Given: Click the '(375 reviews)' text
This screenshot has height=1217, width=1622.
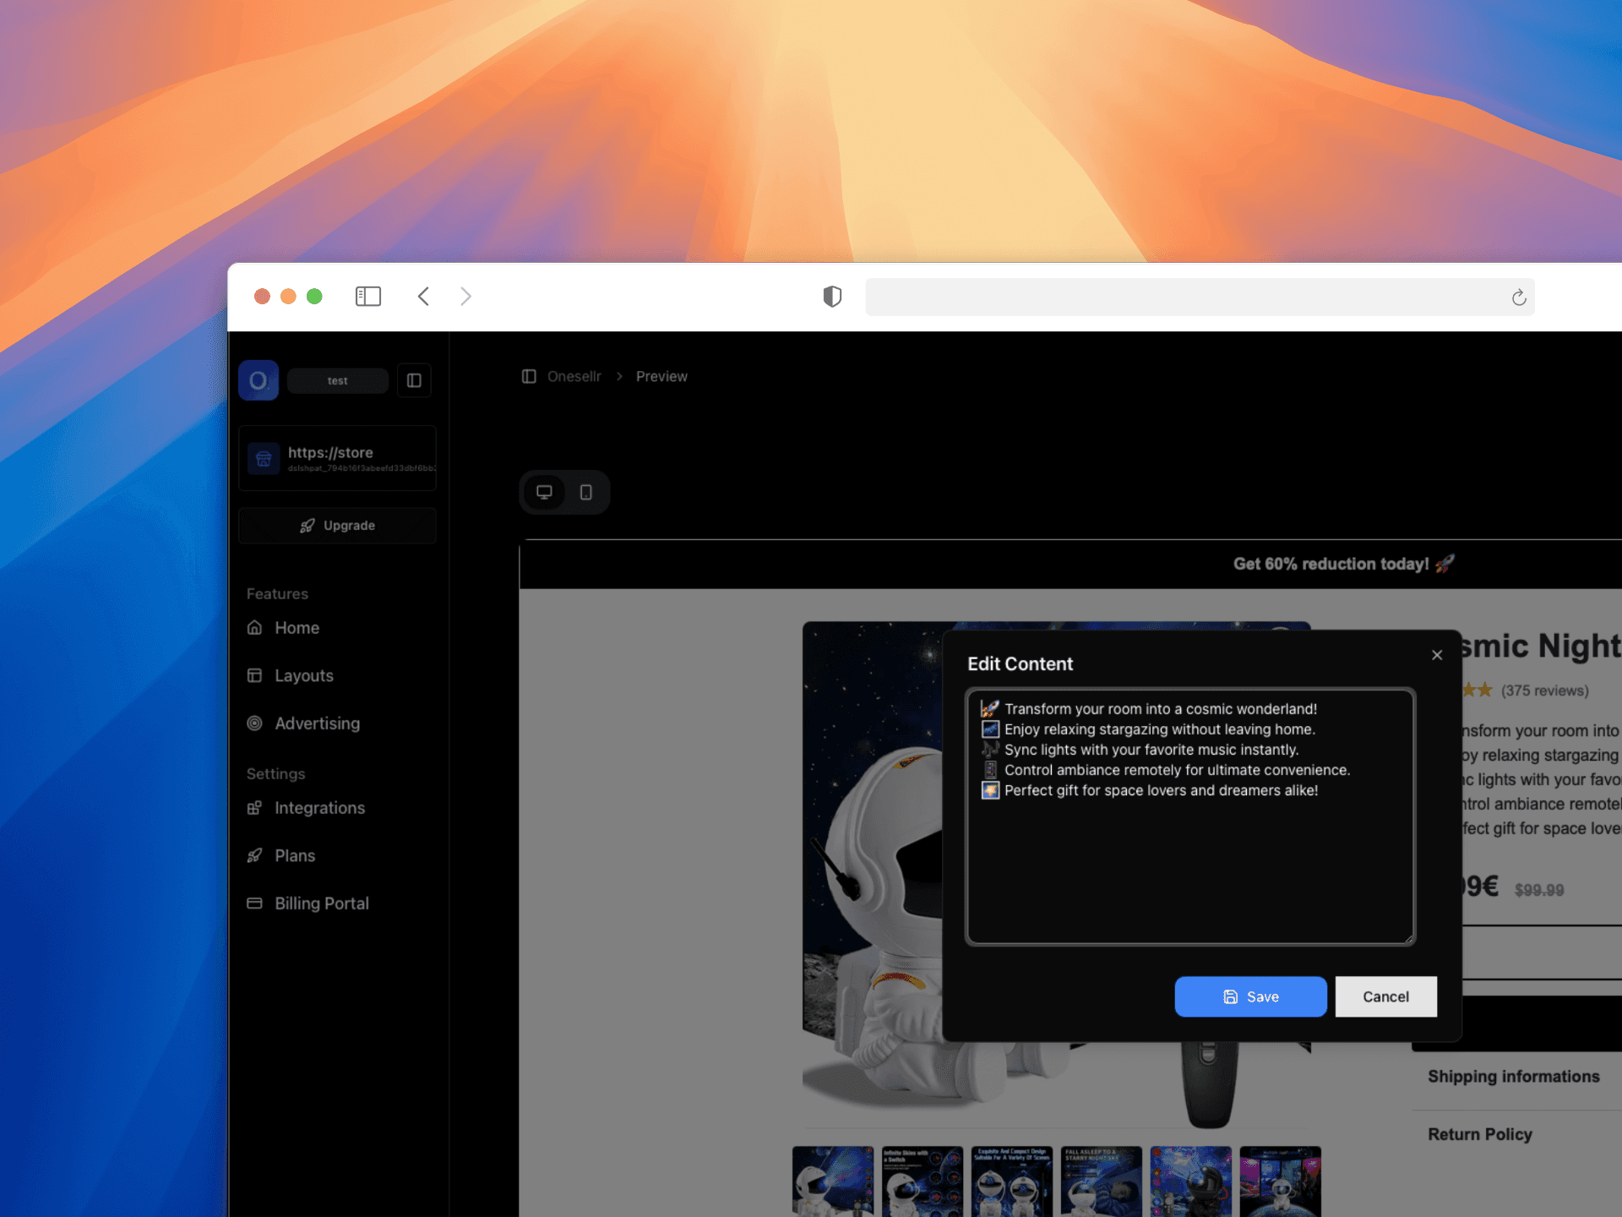Looking at the screenshot, I should tap(1544, 690).
